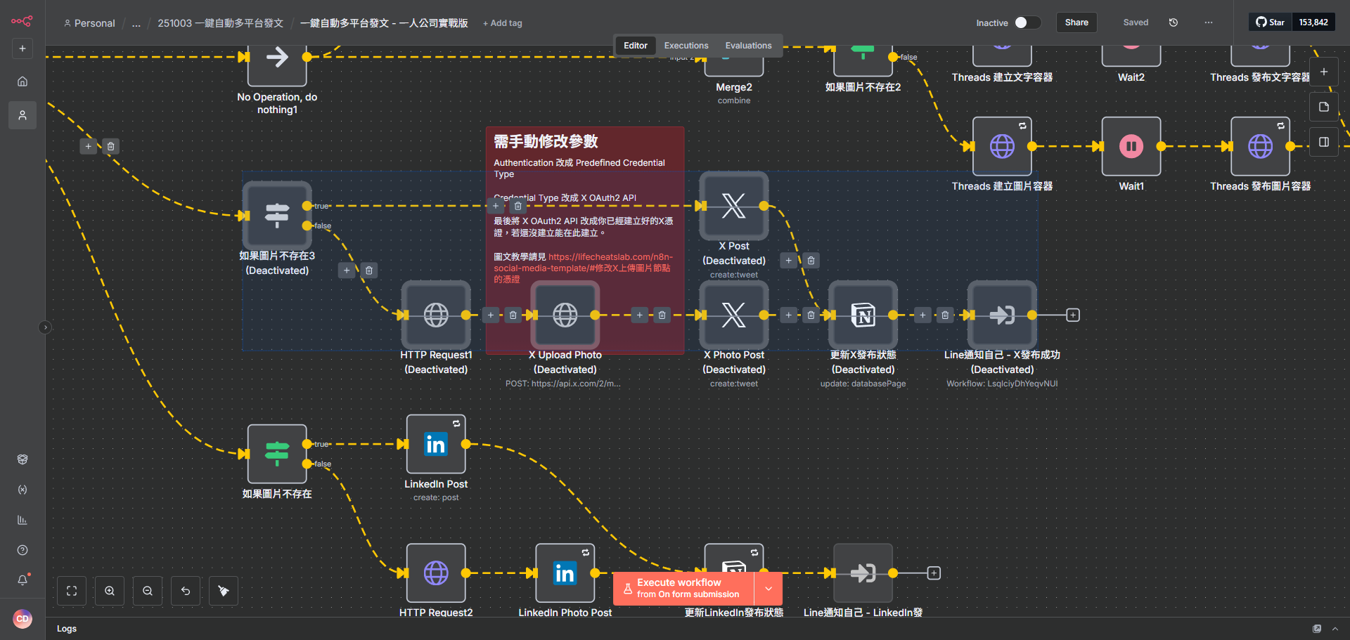
Task: Expand the Execute workflow dropdown chevron
Action: point(768,588)
